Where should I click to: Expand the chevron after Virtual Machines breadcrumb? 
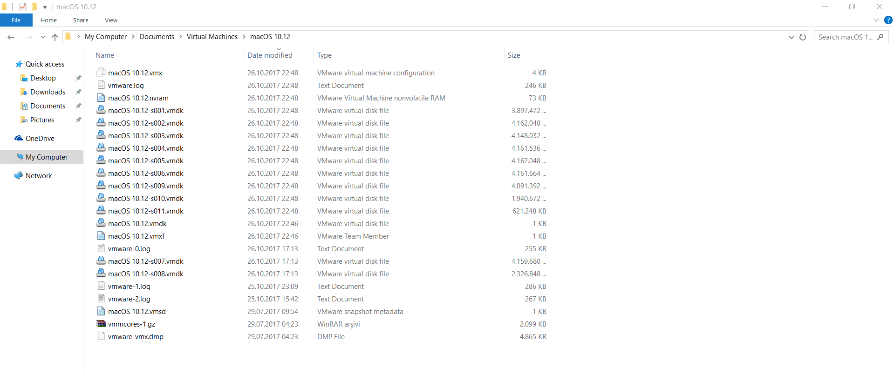click(244, 37)
